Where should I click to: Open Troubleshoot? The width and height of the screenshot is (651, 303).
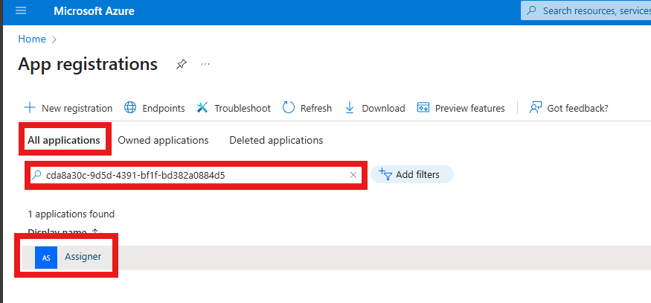click(234, 108)
